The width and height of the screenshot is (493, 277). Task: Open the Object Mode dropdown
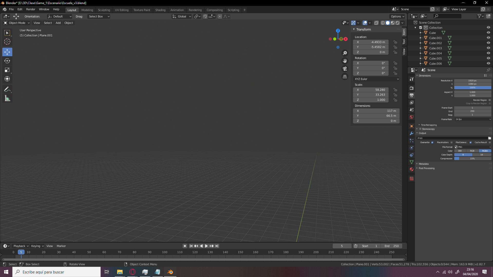click(x=17, y=23)
